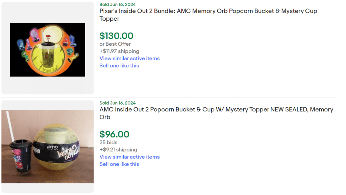Viewport: 346px width, 195px height.
Task: Click 'View similar active items' under the $130 listing
Action: (x=129, y=58)
